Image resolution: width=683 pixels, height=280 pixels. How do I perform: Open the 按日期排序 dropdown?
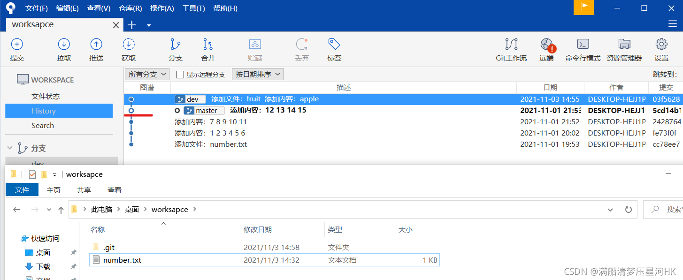(257, 74)
